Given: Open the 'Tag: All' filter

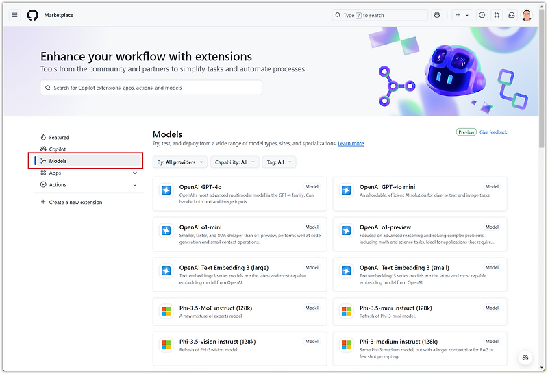Looking at the screenshot, I should 279,162.
